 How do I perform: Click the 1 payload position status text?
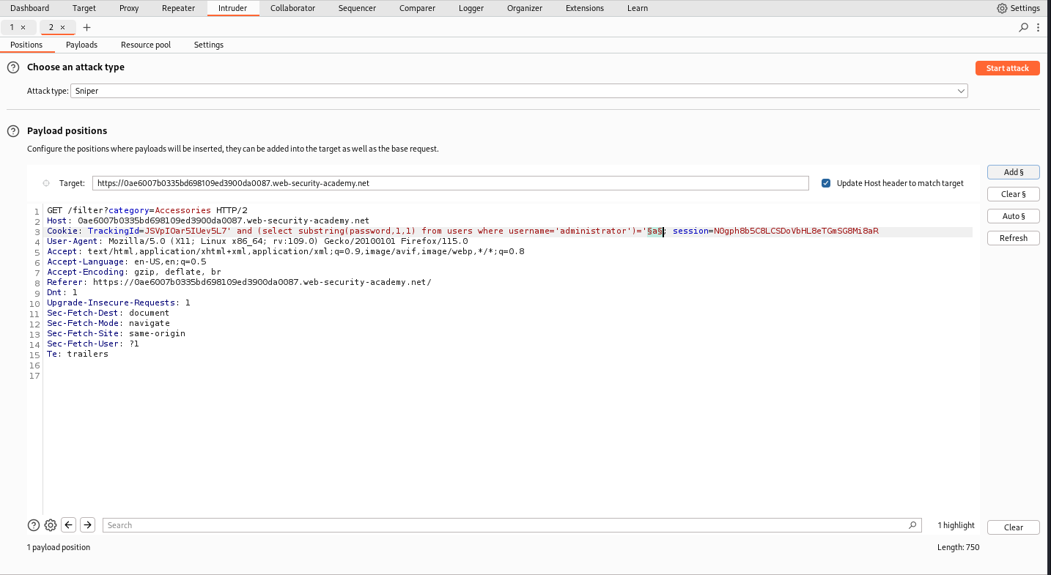tap(59, 547)
